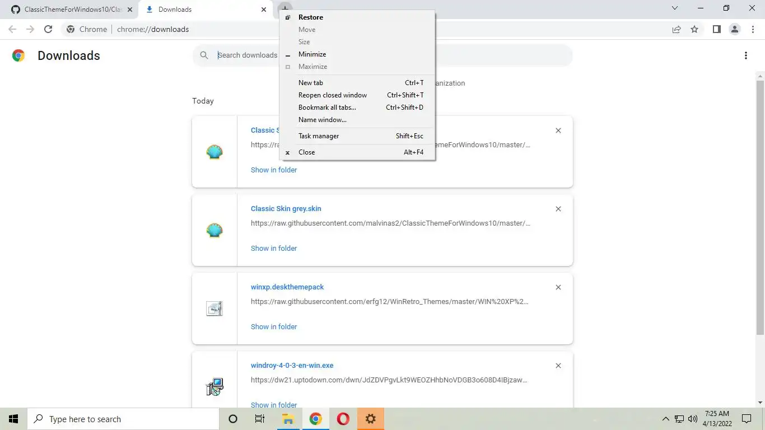Select New tab in the context menu
The width and height of the screenshot is (765, 430).
click(357, 83)
